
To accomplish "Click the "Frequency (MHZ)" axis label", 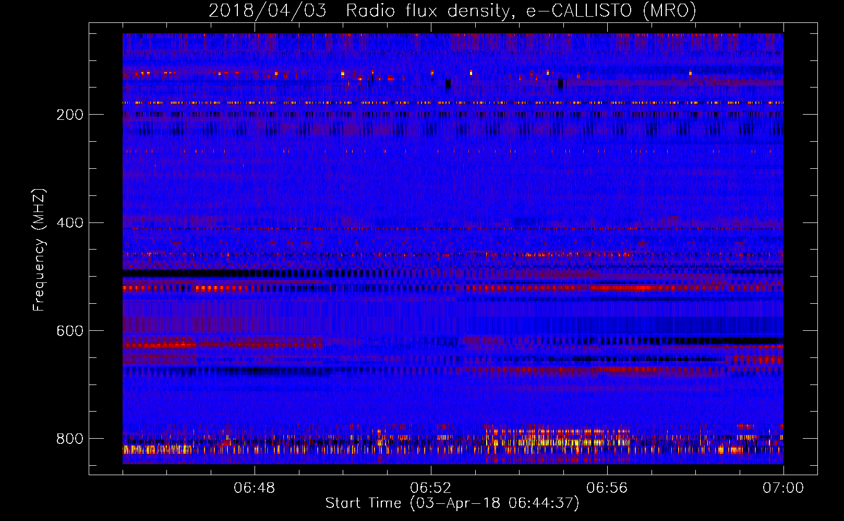I will pos(39,250).
